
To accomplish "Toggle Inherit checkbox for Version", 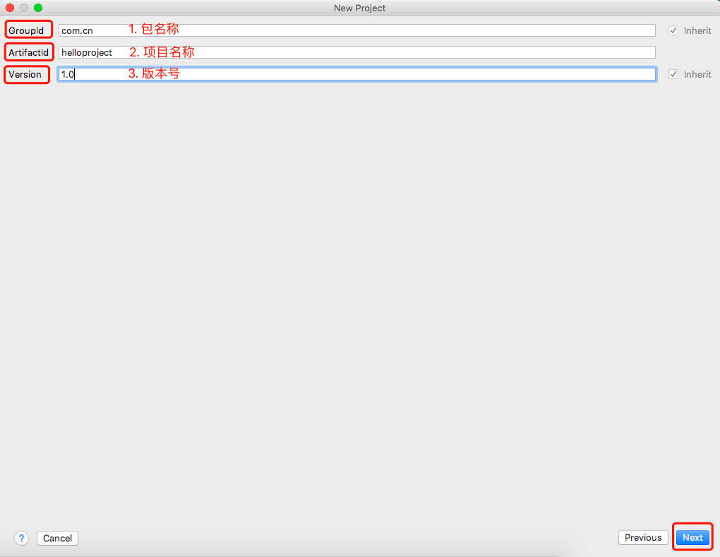I will click(673, 74).
